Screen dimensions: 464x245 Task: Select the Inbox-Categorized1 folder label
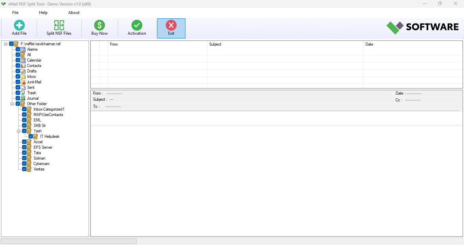tap(49, 109)
